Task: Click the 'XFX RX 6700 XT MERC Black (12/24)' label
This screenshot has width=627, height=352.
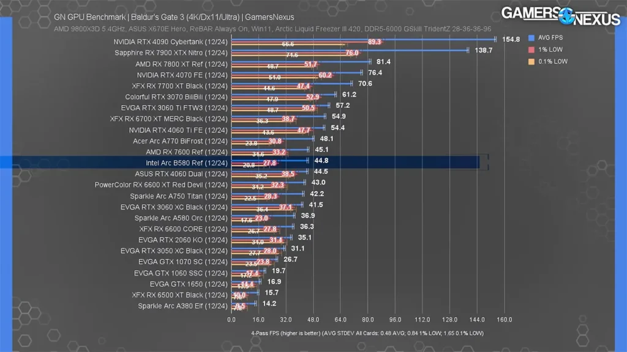Action: [169, 119]
